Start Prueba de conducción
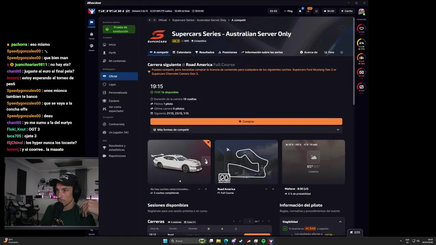This screenshot has width=436, height=245. pos(119,29)
